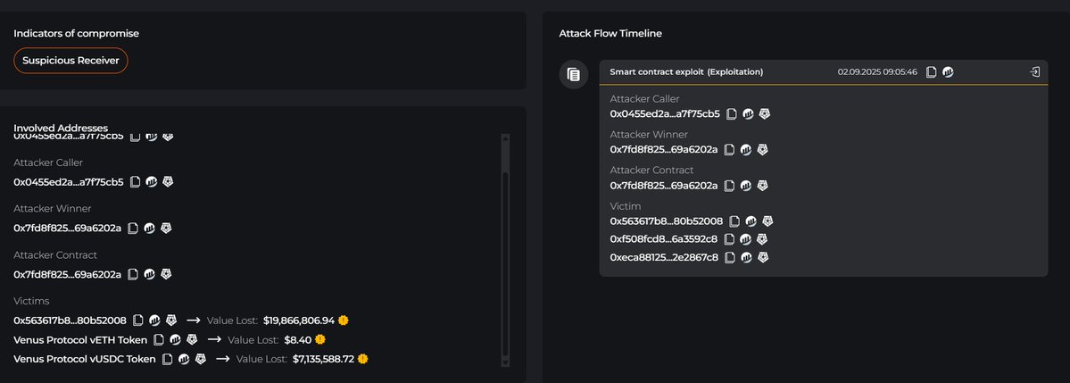1070x383 pixels.
Task: Open chart icon for Attacker Winner in Involved Addresses
Action: pyautogui.click(x=147, y=228)
